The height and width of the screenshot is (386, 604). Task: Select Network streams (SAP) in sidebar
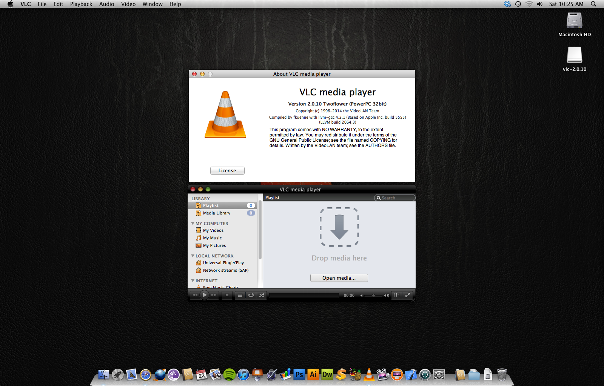(222, 270)
